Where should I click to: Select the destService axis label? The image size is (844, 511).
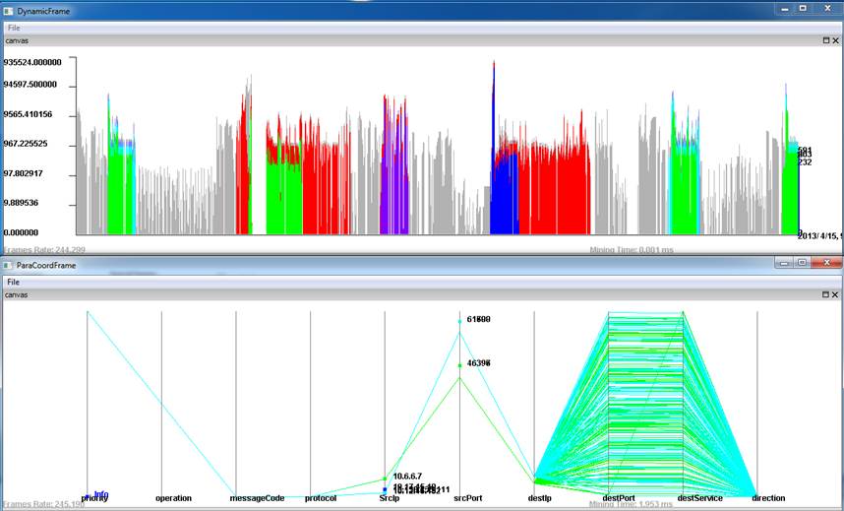(x=699, y=498)
